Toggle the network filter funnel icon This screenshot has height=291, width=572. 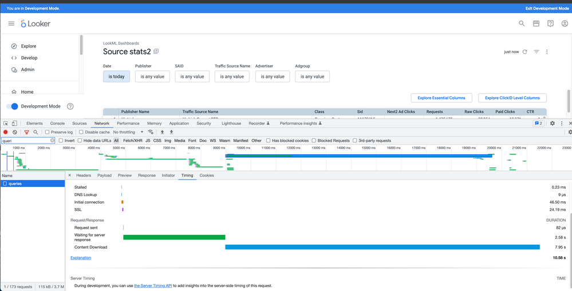pyautogui.click(x=27, y=132)
